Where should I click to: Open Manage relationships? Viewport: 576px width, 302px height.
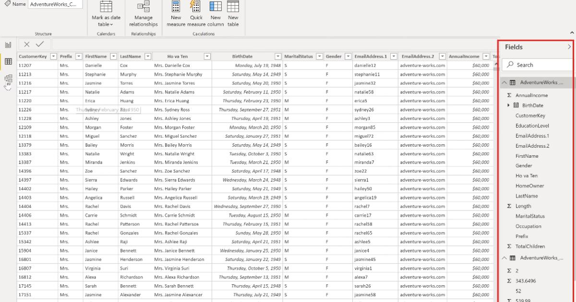[x=143, y=12]
